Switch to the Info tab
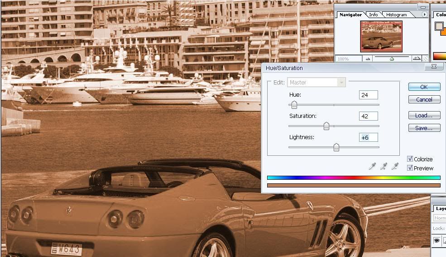 (x=374, y=15)
